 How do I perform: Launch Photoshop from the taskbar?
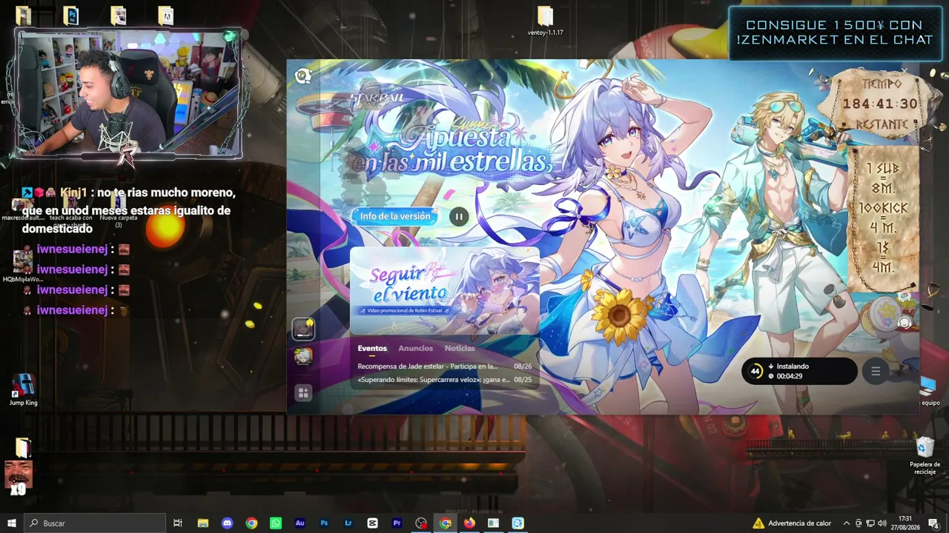[324, 523]
